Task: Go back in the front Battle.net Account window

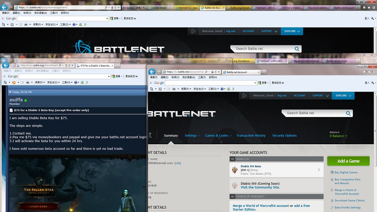Action: (152, 72)
